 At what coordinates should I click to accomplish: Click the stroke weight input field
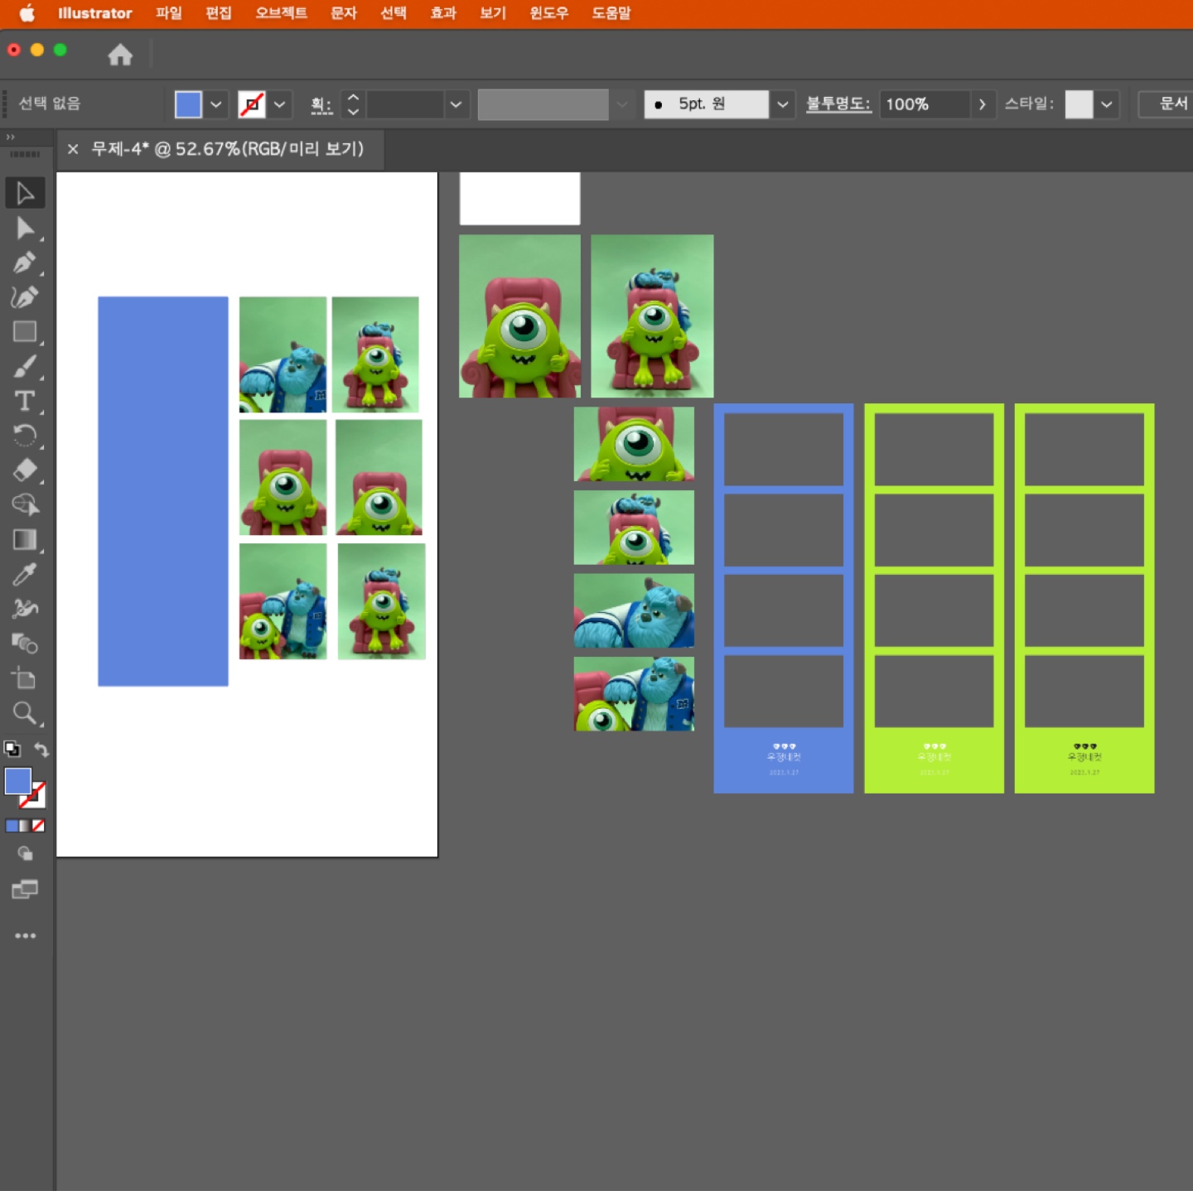(x=406, y=104)
